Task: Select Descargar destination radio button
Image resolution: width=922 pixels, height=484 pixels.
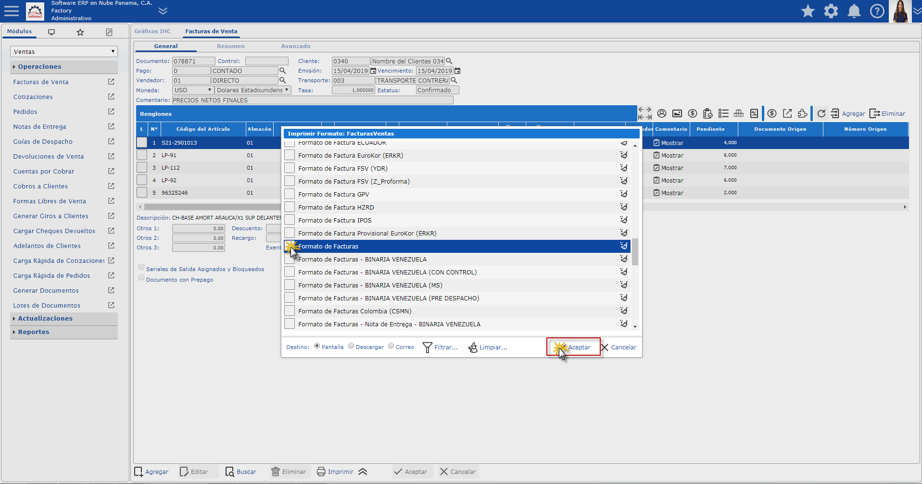Action: (x=351, y=346)
